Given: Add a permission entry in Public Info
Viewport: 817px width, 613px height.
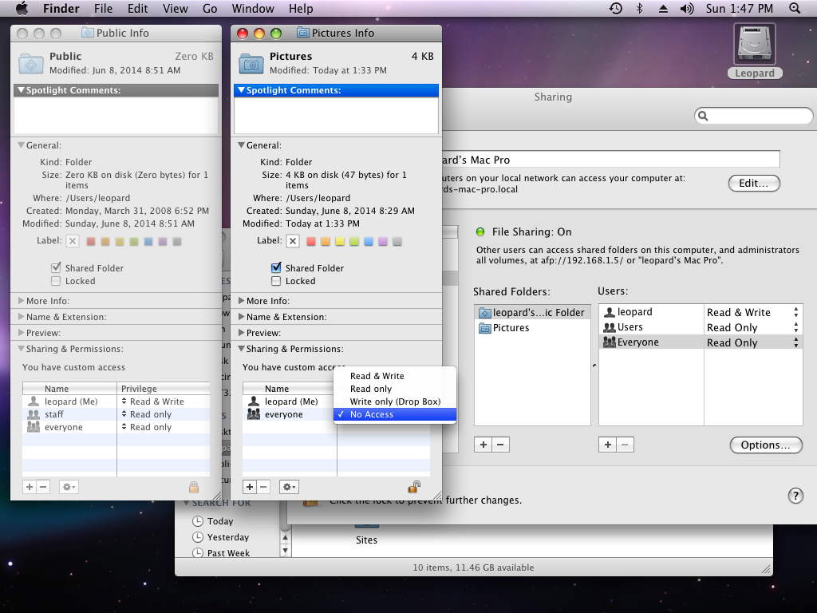Looking at the screenshot, I should point(30,487).
